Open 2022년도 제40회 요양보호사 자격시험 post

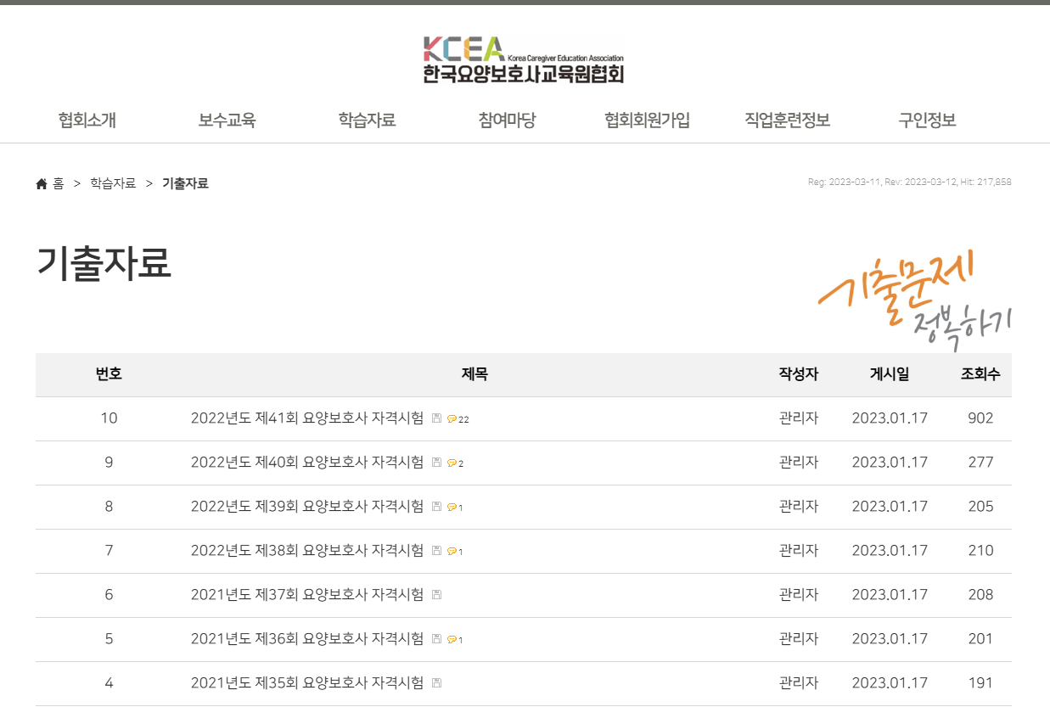tap(307, 462)
